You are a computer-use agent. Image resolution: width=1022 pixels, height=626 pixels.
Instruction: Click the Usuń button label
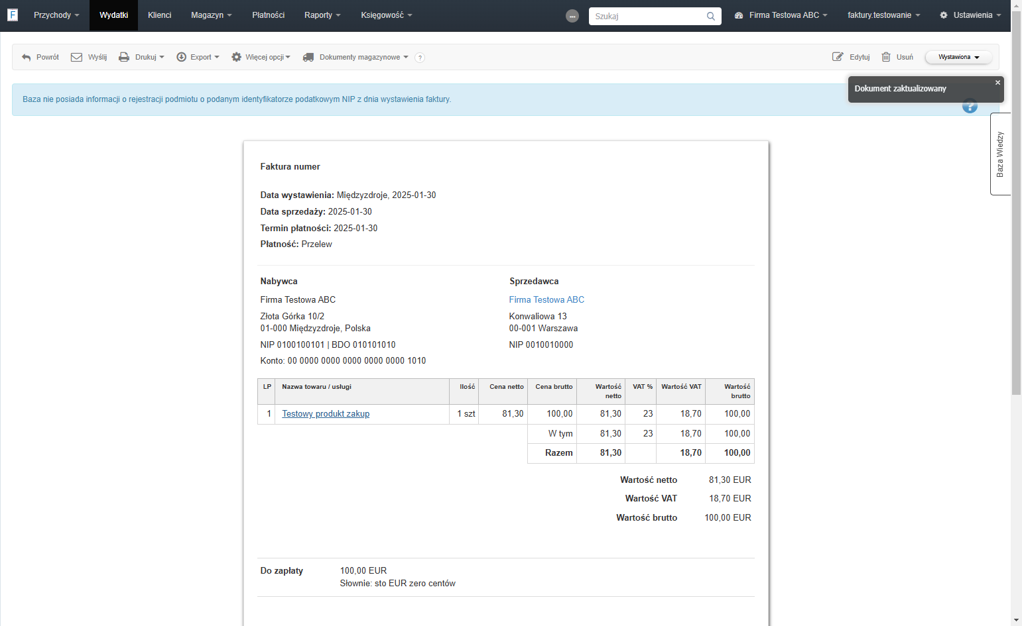pyautogui.click(x=905, y=58)
